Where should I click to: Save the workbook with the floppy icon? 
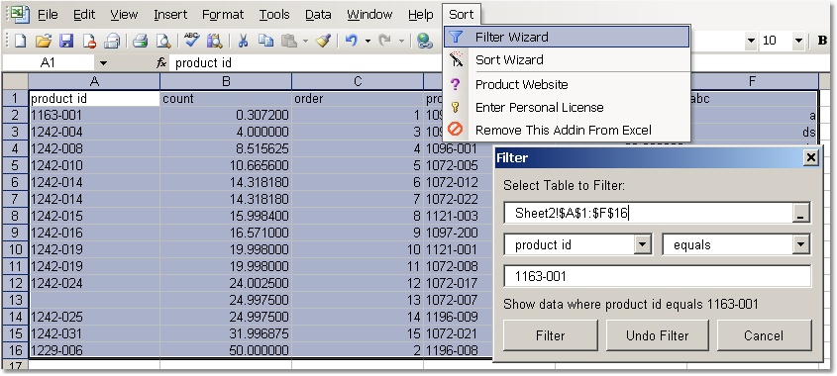click(x=66, y=41)
